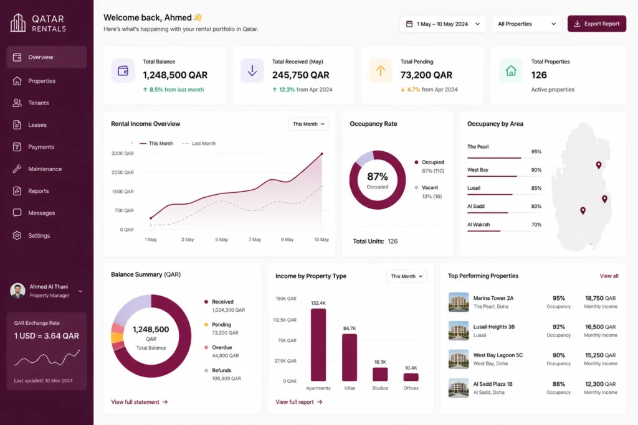This screenshot has height=425, width=638.
Task: Click the West Bay Lagoon 5C thumbnail
Action: (x=459, y=359)
